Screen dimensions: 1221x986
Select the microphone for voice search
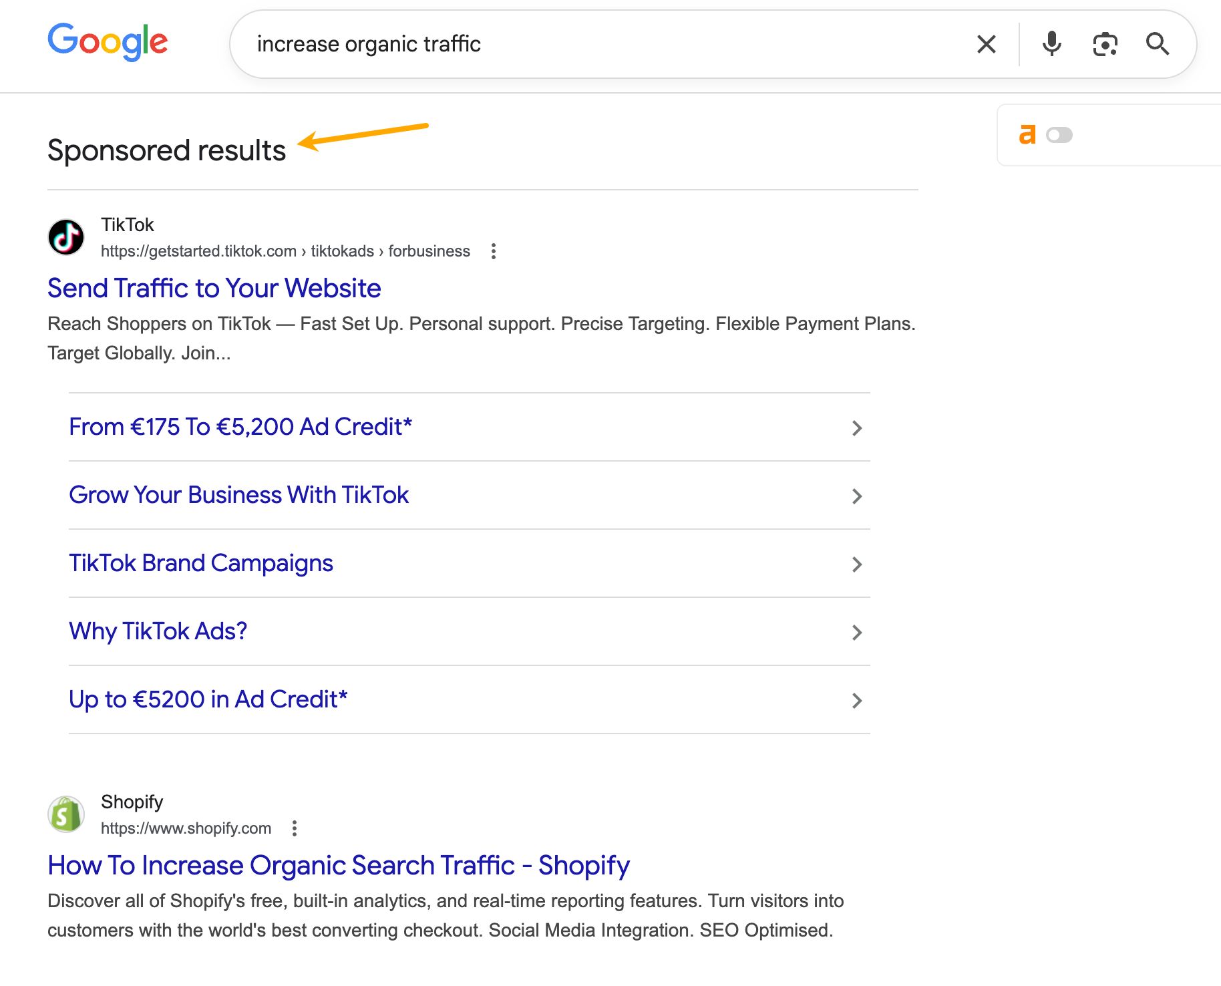[1051, 44]
